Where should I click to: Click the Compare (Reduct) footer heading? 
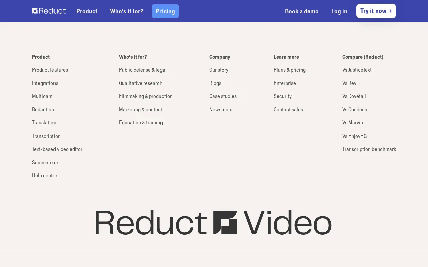363,57
